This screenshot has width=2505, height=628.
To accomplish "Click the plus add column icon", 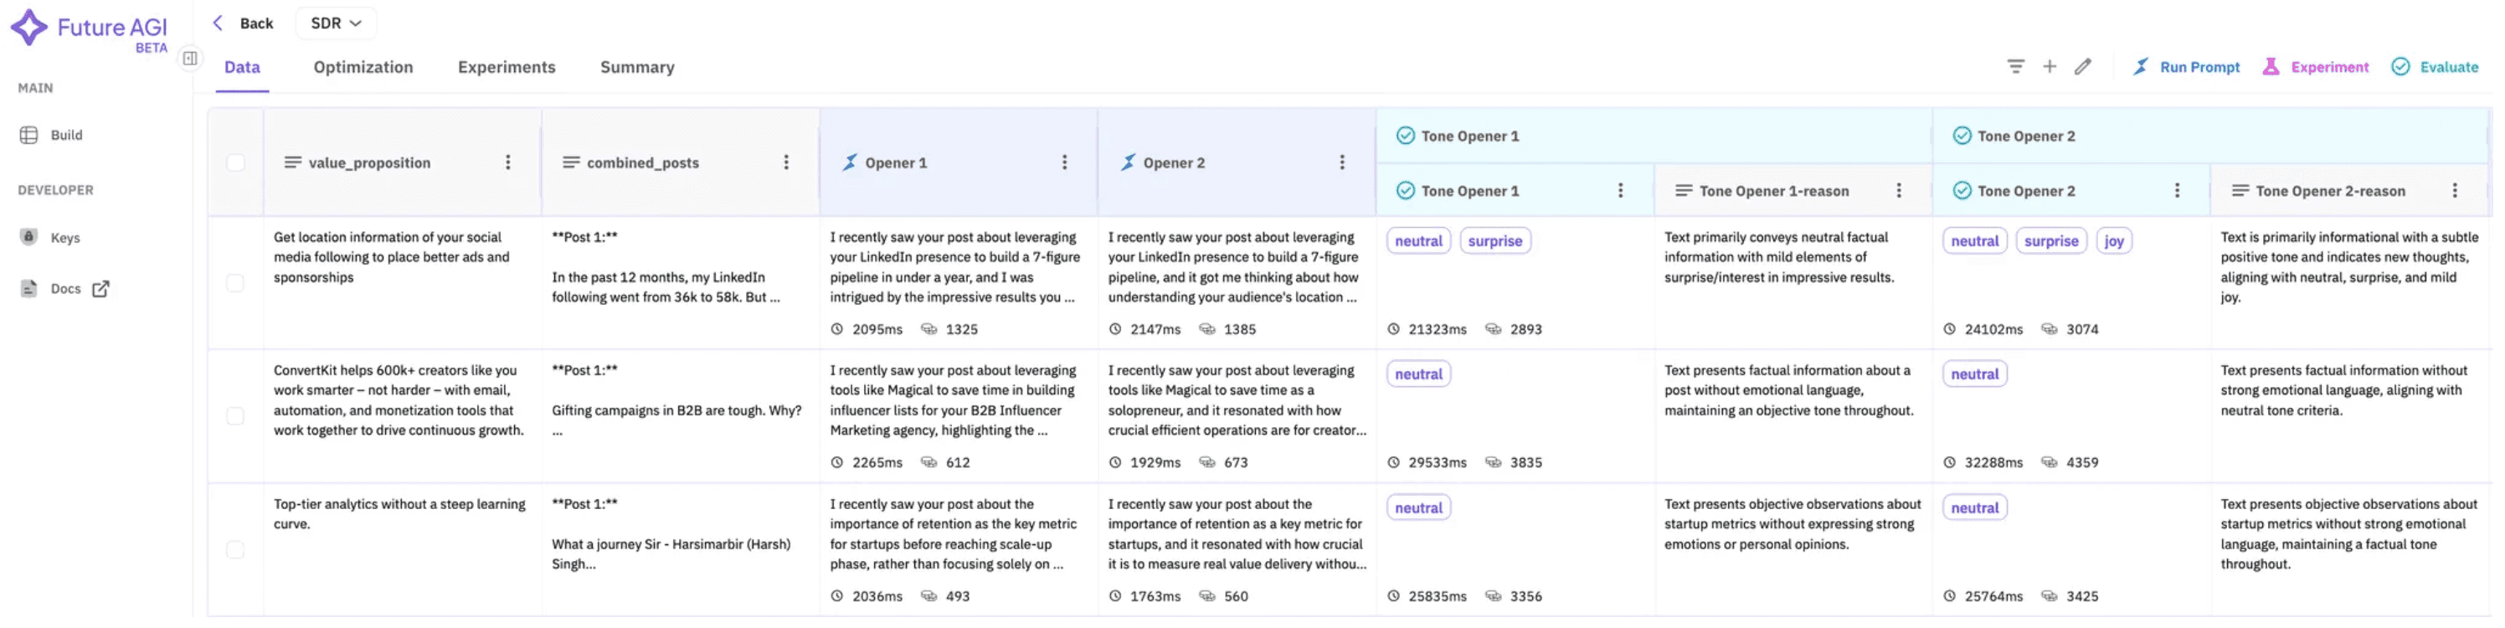I will click(x=2050, y=66).
